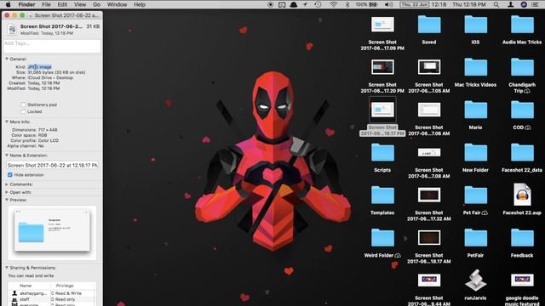The width and height of the screenshot is (545, 306).
Task: Select the Scripts folder icon
Action: click(x=382, y=153)
